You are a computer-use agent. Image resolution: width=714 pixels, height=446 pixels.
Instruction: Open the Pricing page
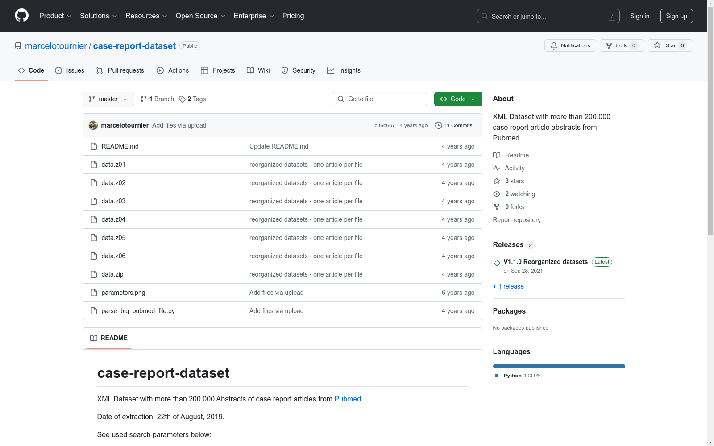293,16
